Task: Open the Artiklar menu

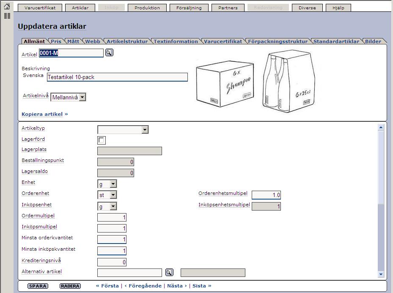Action: coord(80,8)
